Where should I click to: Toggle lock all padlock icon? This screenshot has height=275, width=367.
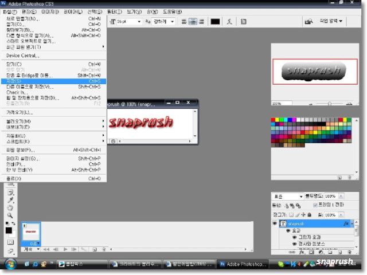[x=309, y=215]
